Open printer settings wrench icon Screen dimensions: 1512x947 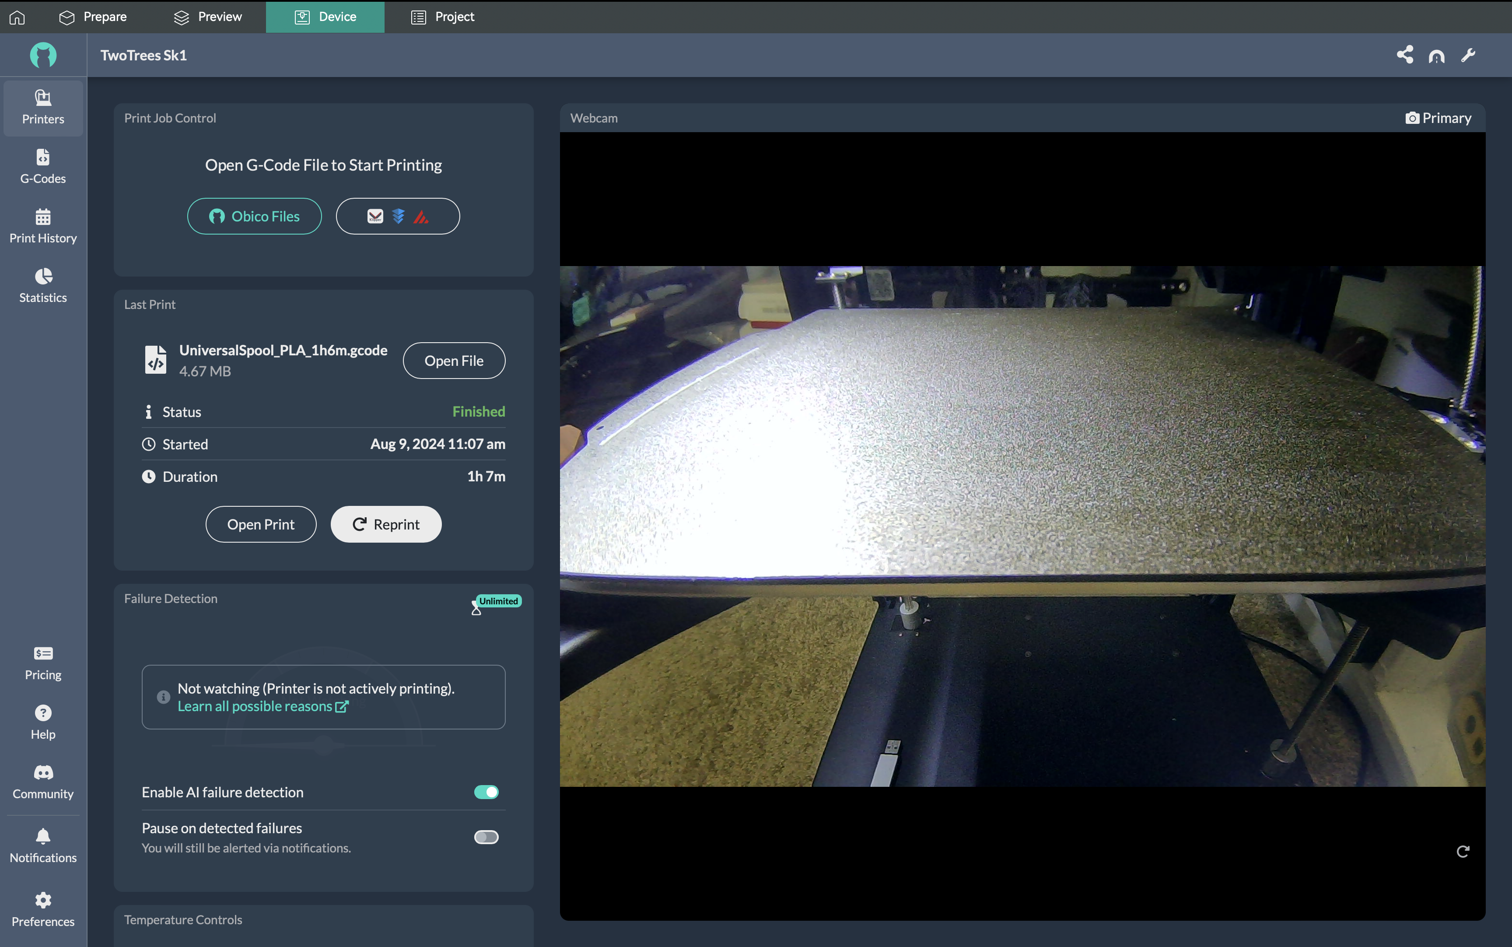coord(1469,55)
